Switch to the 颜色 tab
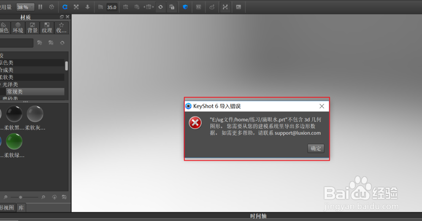This screenshot has height=221, width=422. pos(4,28)
